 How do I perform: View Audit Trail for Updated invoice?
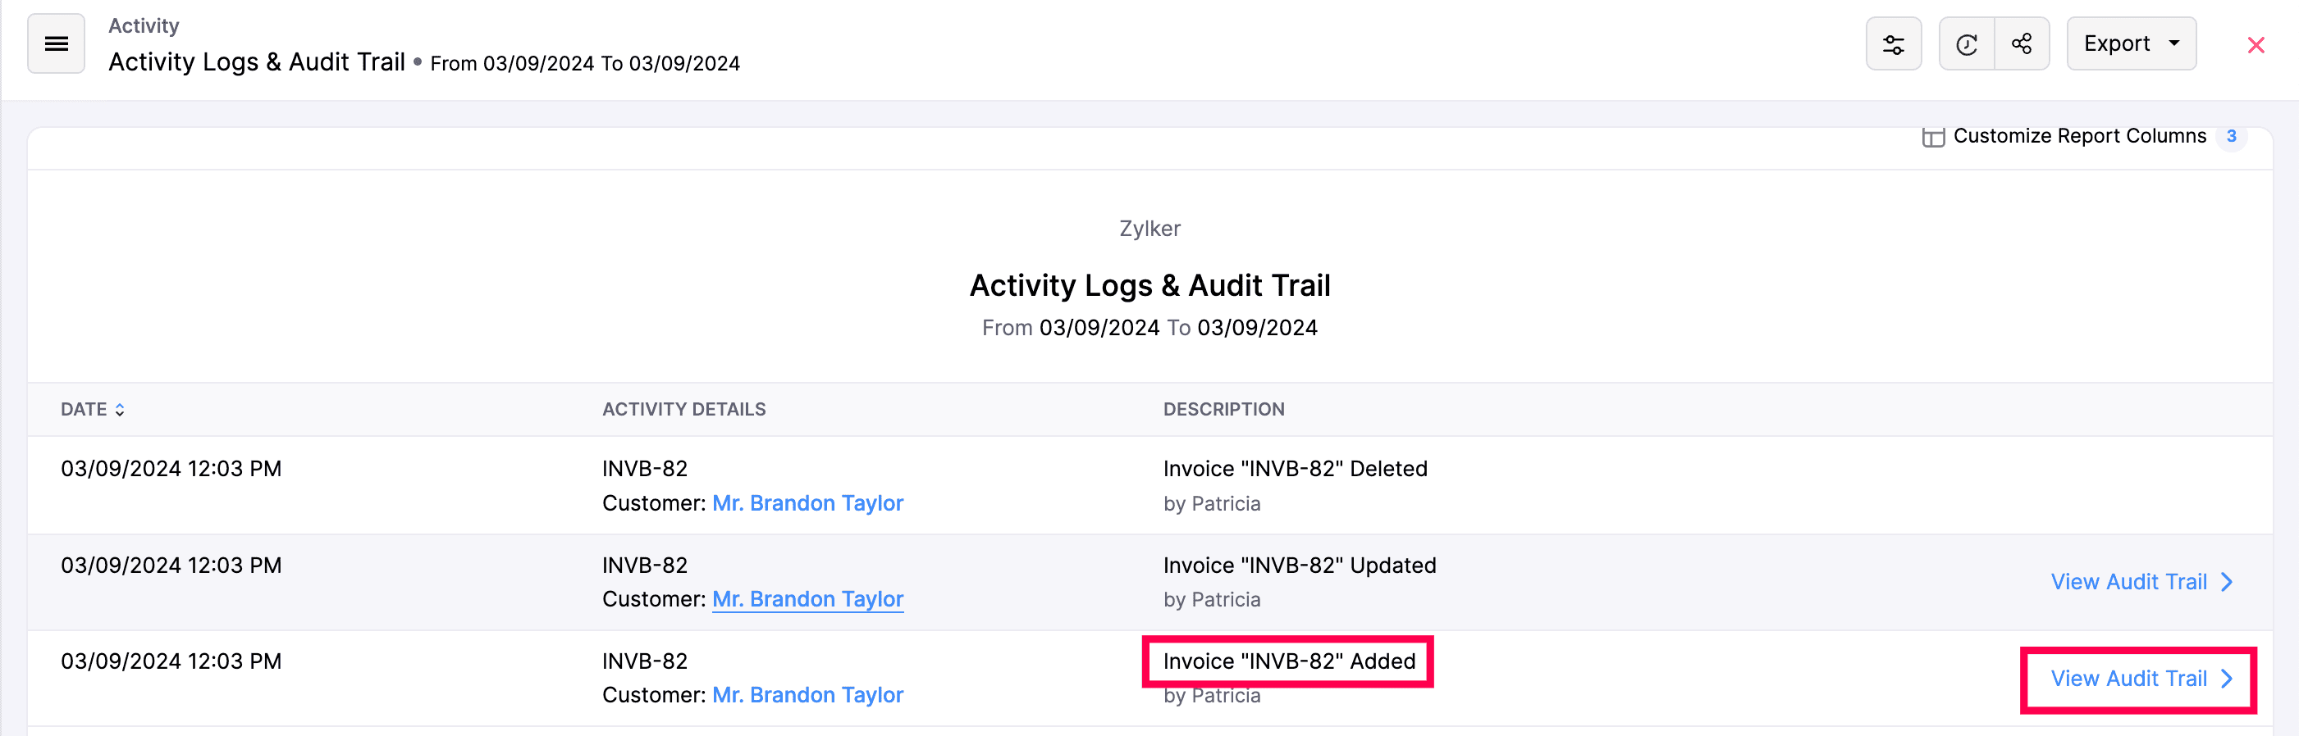tap(2128, 582)
